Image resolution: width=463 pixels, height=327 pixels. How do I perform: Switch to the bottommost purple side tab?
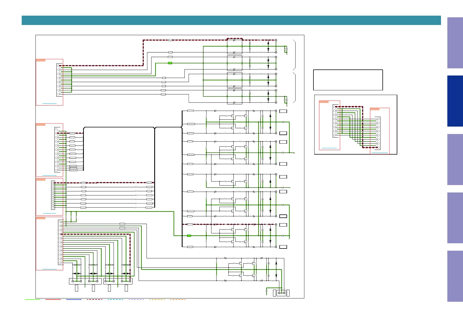click(x=455, y=276)
